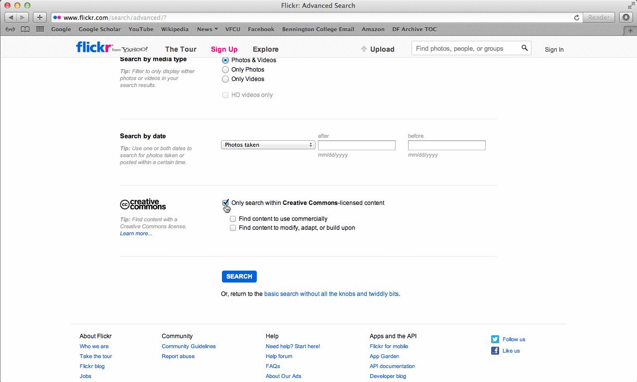Expand the News bookmarks folder
Screen dimensions: 637x382
pos(207,29)
